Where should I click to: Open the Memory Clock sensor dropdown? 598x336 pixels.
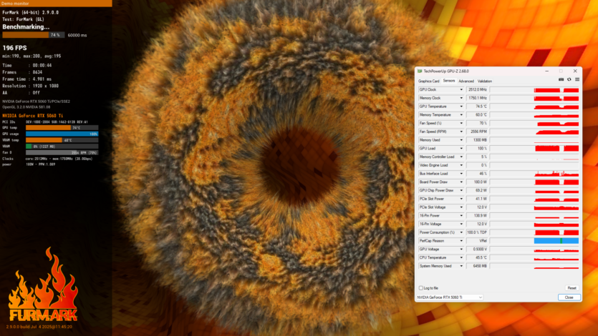coord(461,98)
